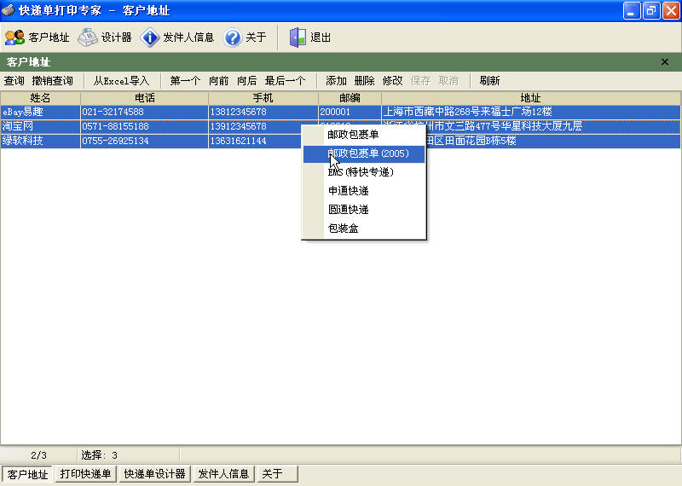The width and height of the screenshot is (682, 486).
Task: Click the 地址 column header
Action: (531, 98)
